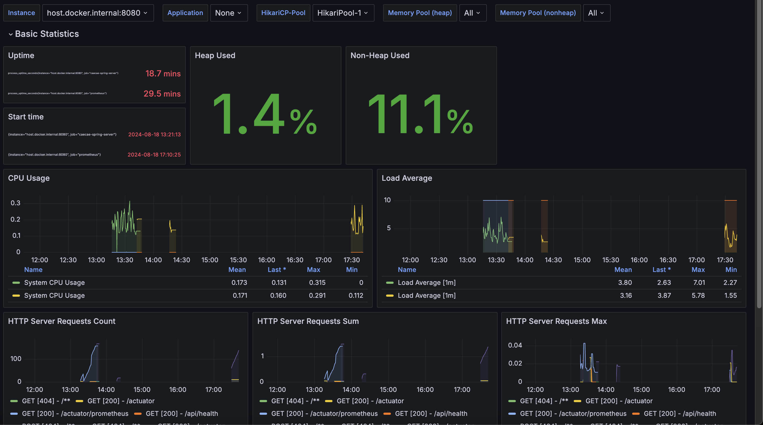Open the Application None dropdown
Image resolution: width=763 pixels, height=425 pixels.
229,13
